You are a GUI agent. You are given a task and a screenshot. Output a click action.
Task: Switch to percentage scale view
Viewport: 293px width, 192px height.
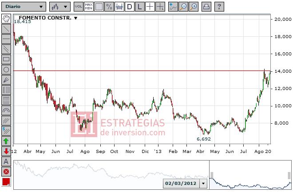109,7
